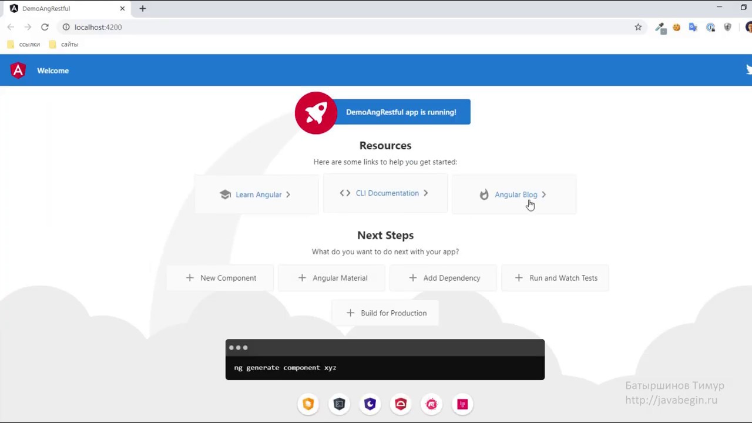Open the ссылки bookmarks folder
The image size is (752, 423).
(x=24, y=44)
